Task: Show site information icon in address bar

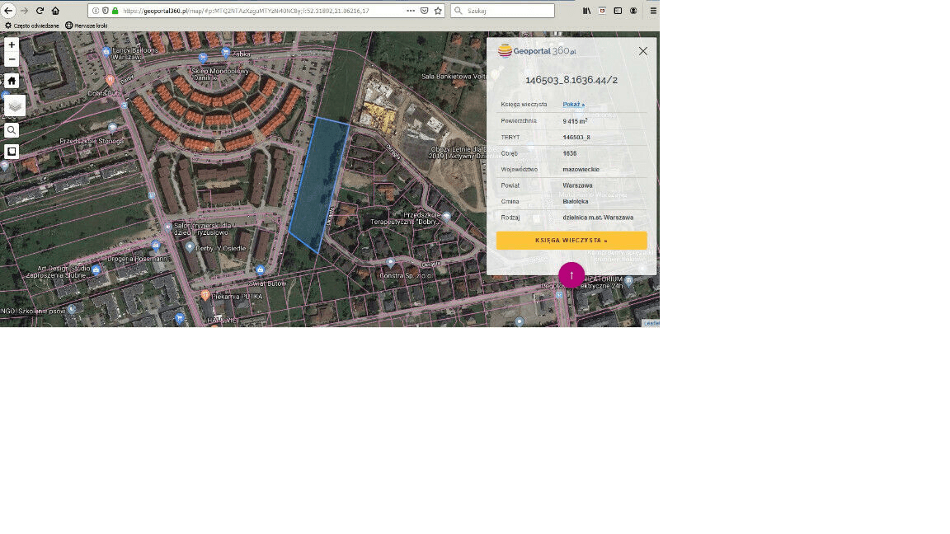Action: pyautogui.click(x=96, y=10)
